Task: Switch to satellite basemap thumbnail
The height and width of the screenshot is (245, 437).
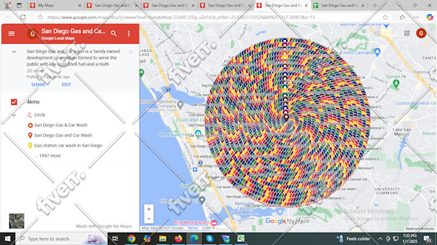Action: (17, 221)
